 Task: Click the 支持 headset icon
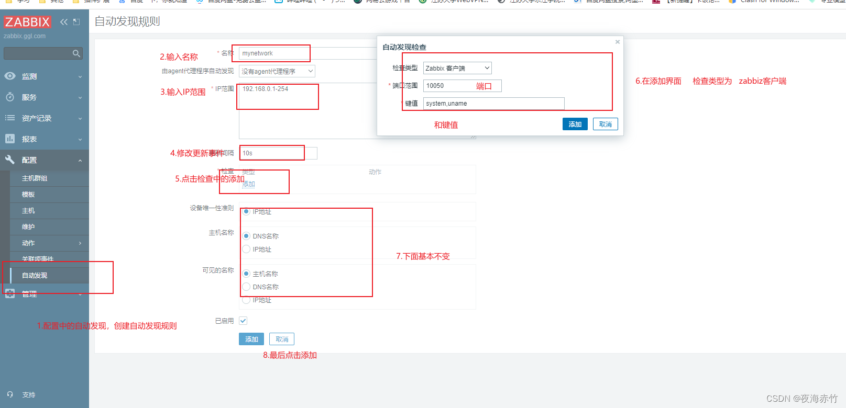click(x=10, y=394)
